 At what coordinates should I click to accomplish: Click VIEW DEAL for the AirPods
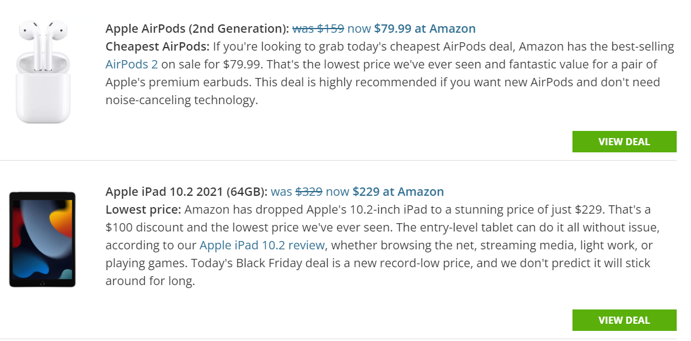tap(624, 142)
